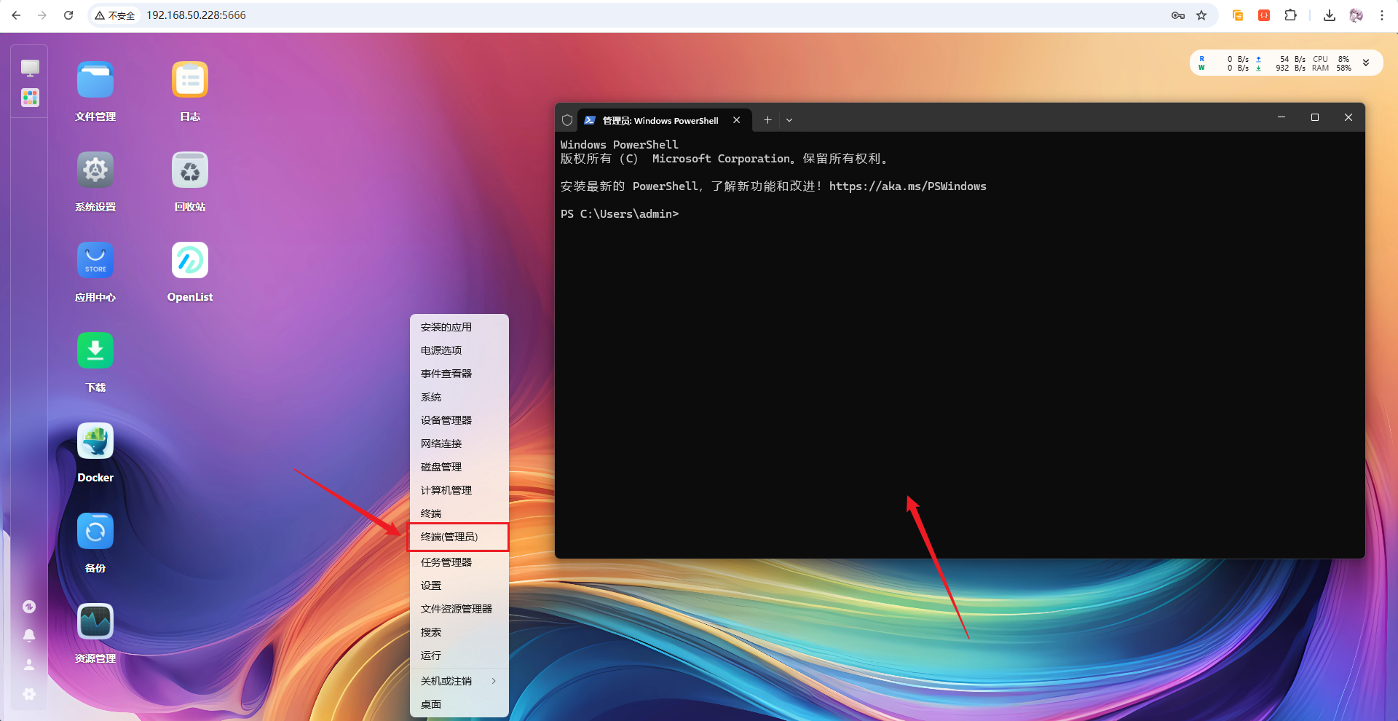Launch the 系统设置 system settings app
The width and height of the screenshot is (1398, 721).
tap(95, 170)
